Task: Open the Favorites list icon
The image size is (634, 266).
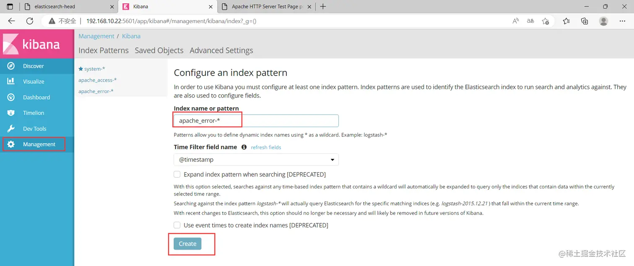Action: click(x=566, y=21)
